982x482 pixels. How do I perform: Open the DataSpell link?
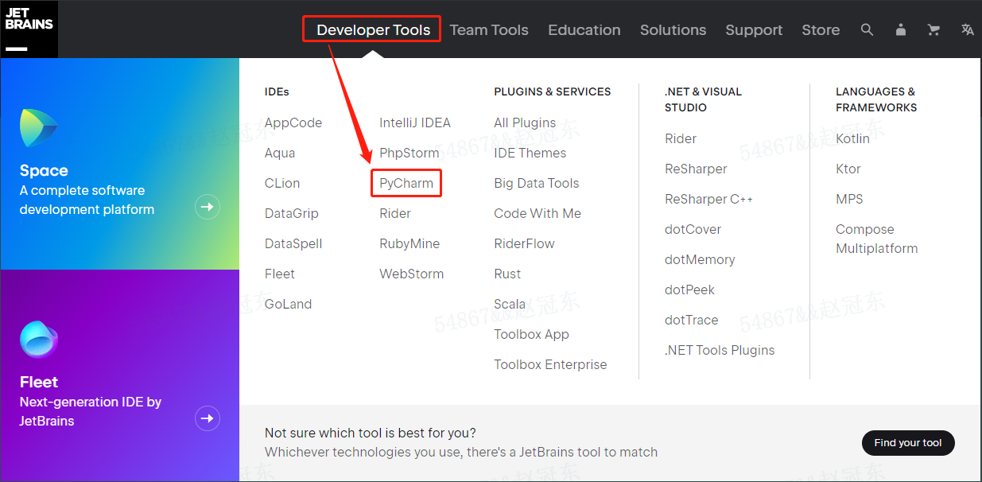293,243
